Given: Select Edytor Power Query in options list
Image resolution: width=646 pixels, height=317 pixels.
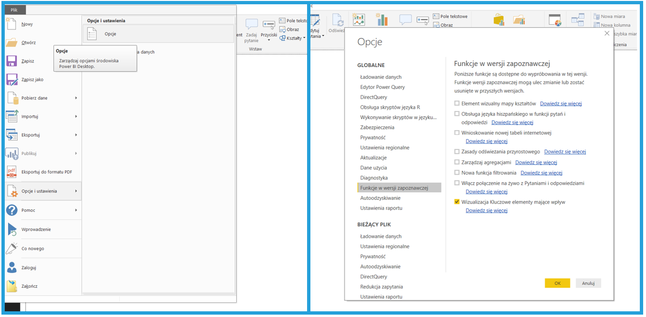Looking at the screenshot, I should coord(382,87).
